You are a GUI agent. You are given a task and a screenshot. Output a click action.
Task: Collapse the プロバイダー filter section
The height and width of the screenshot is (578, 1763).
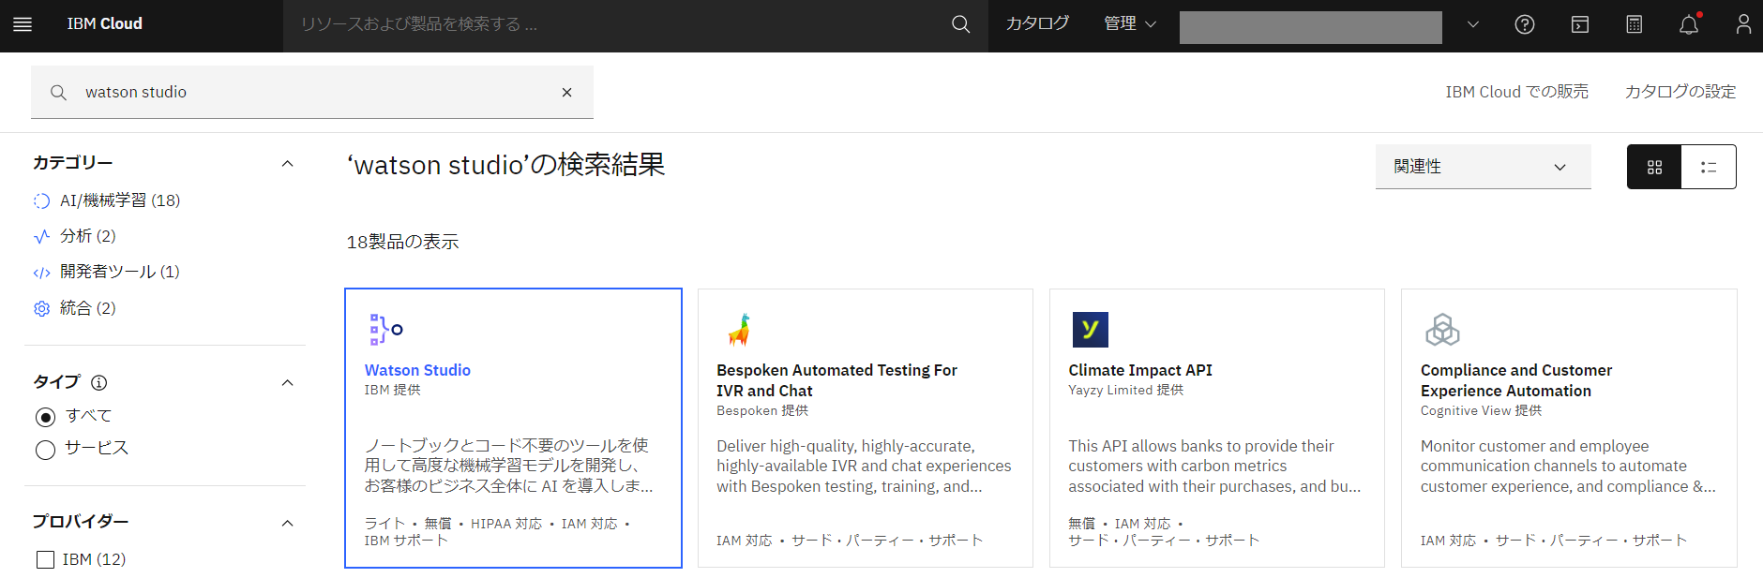point(287,523)
